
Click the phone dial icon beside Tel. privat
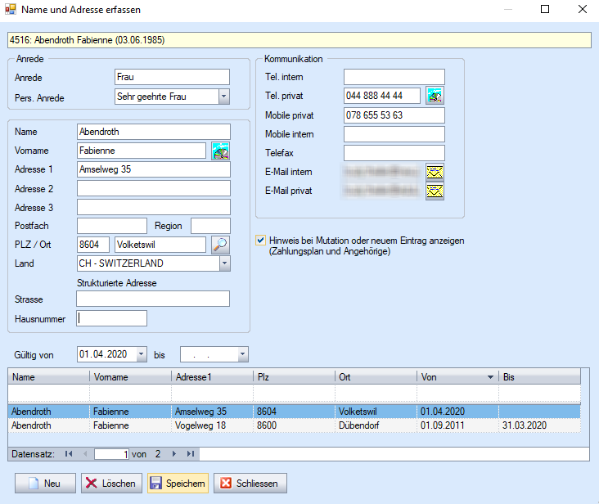point(435,97)
